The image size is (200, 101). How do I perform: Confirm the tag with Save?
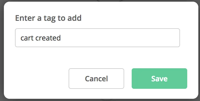point(159,79)
